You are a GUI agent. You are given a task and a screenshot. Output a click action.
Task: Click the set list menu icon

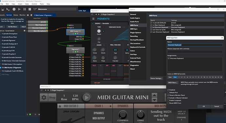pyautogui.click(x=25, y=31)
